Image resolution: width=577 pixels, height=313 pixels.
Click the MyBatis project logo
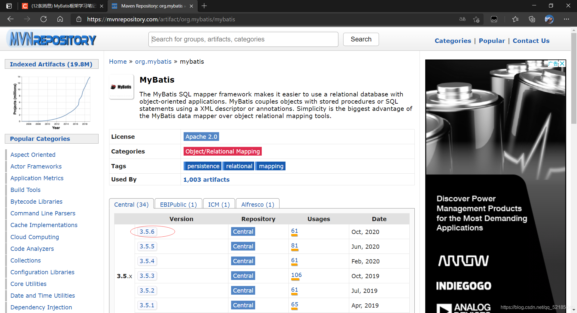pos(121,87)
